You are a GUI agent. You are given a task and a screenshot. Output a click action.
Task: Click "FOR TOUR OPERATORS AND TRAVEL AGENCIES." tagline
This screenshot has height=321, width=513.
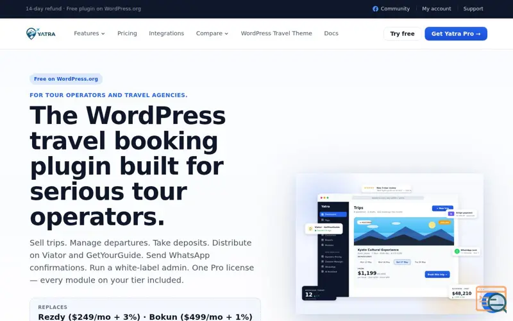(108, 95)
